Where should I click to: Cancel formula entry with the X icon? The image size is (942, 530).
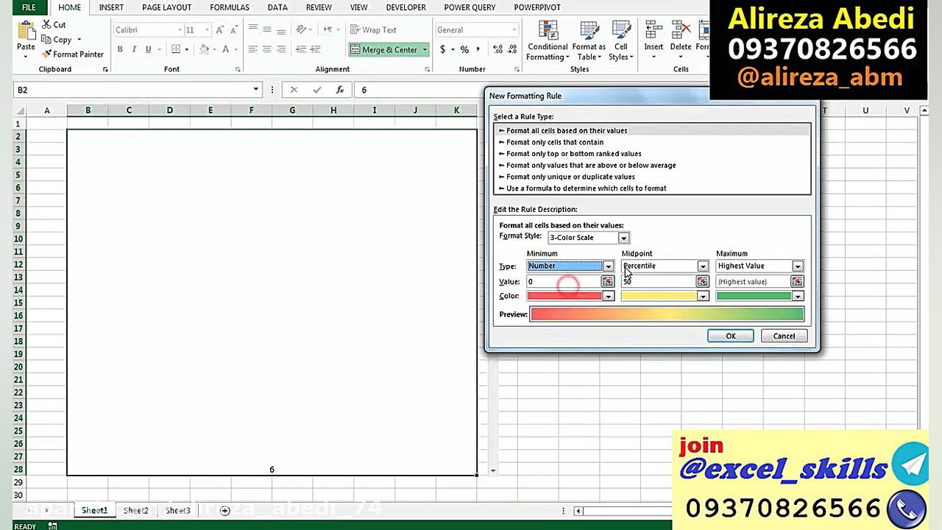[294, 90]
